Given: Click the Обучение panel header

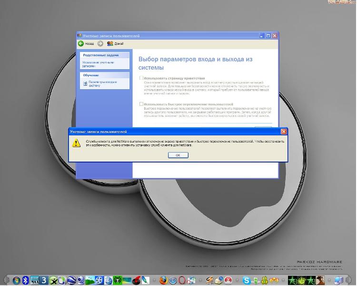Looking at the screenshot, I should (105, 75).
